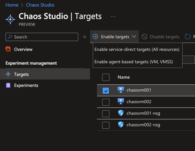Click the Chaos Studio crosshair logo icon
The height and width of the screenshot is (151, 195).
click(10, 19)
